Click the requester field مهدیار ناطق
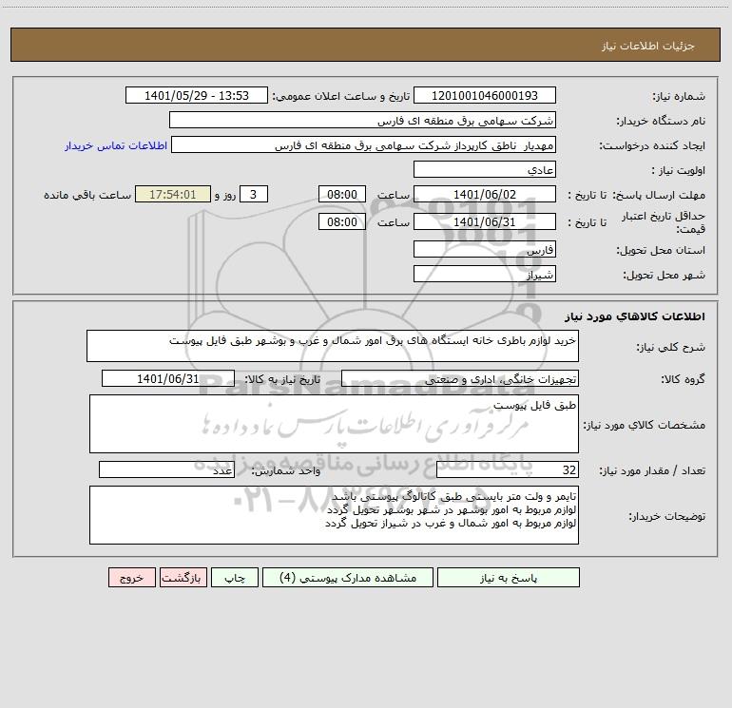The image size is (732, 708). click(x=364, y=144)
